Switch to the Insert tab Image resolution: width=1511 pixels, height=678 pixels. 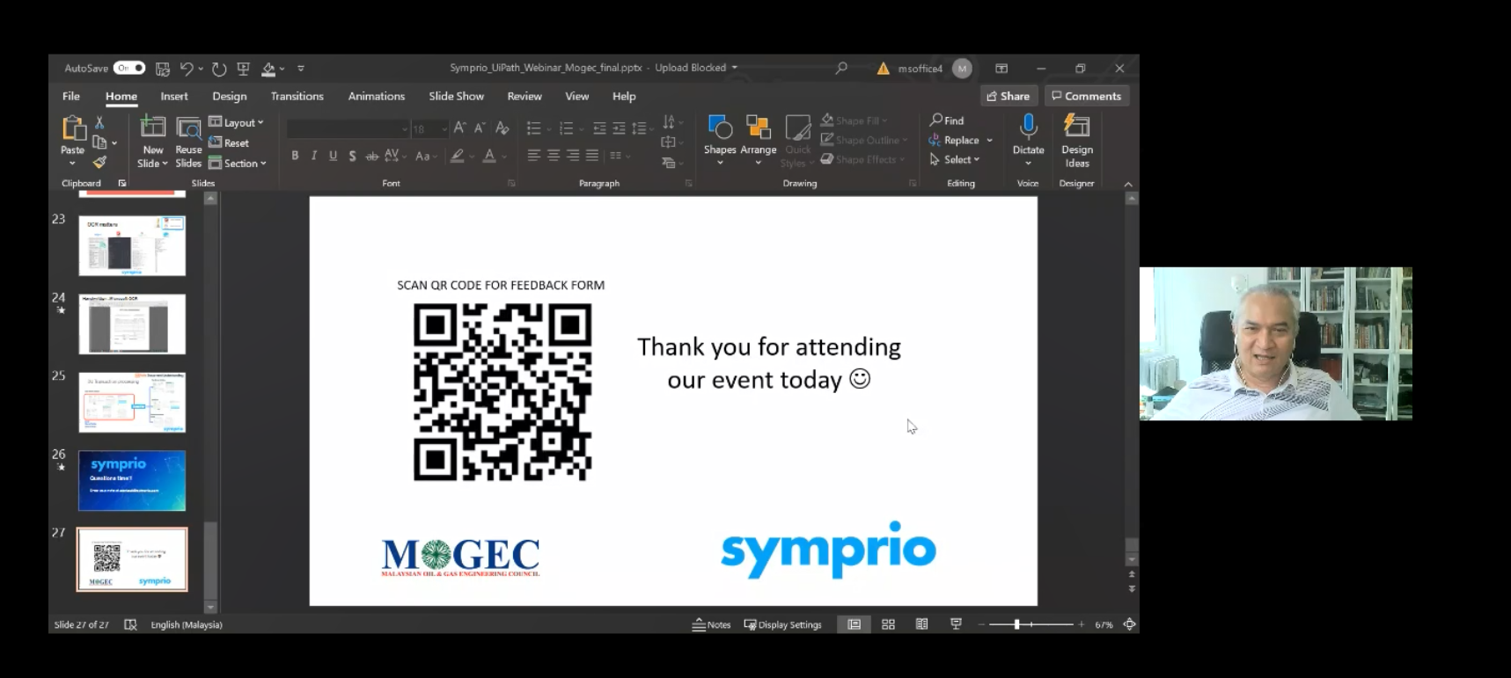(174, 96)
